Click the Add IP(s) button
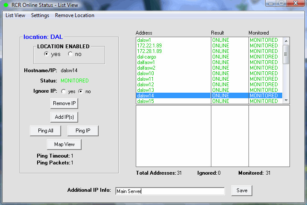Image resolution: width=307 pixels, height=205 pixels. pyautogui.click(x=64, y=117)
